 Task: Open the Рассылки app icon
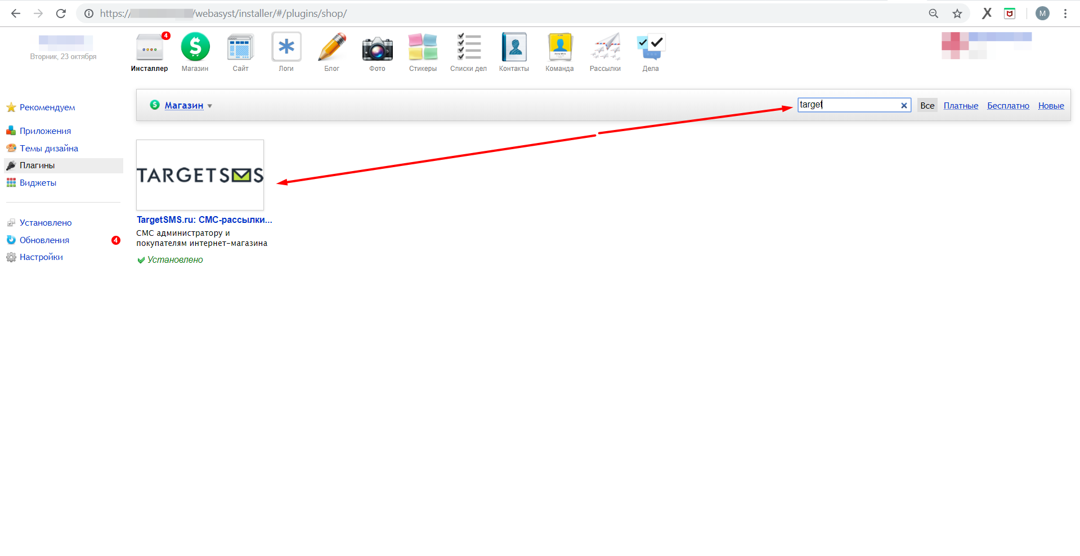click(606, 47)
